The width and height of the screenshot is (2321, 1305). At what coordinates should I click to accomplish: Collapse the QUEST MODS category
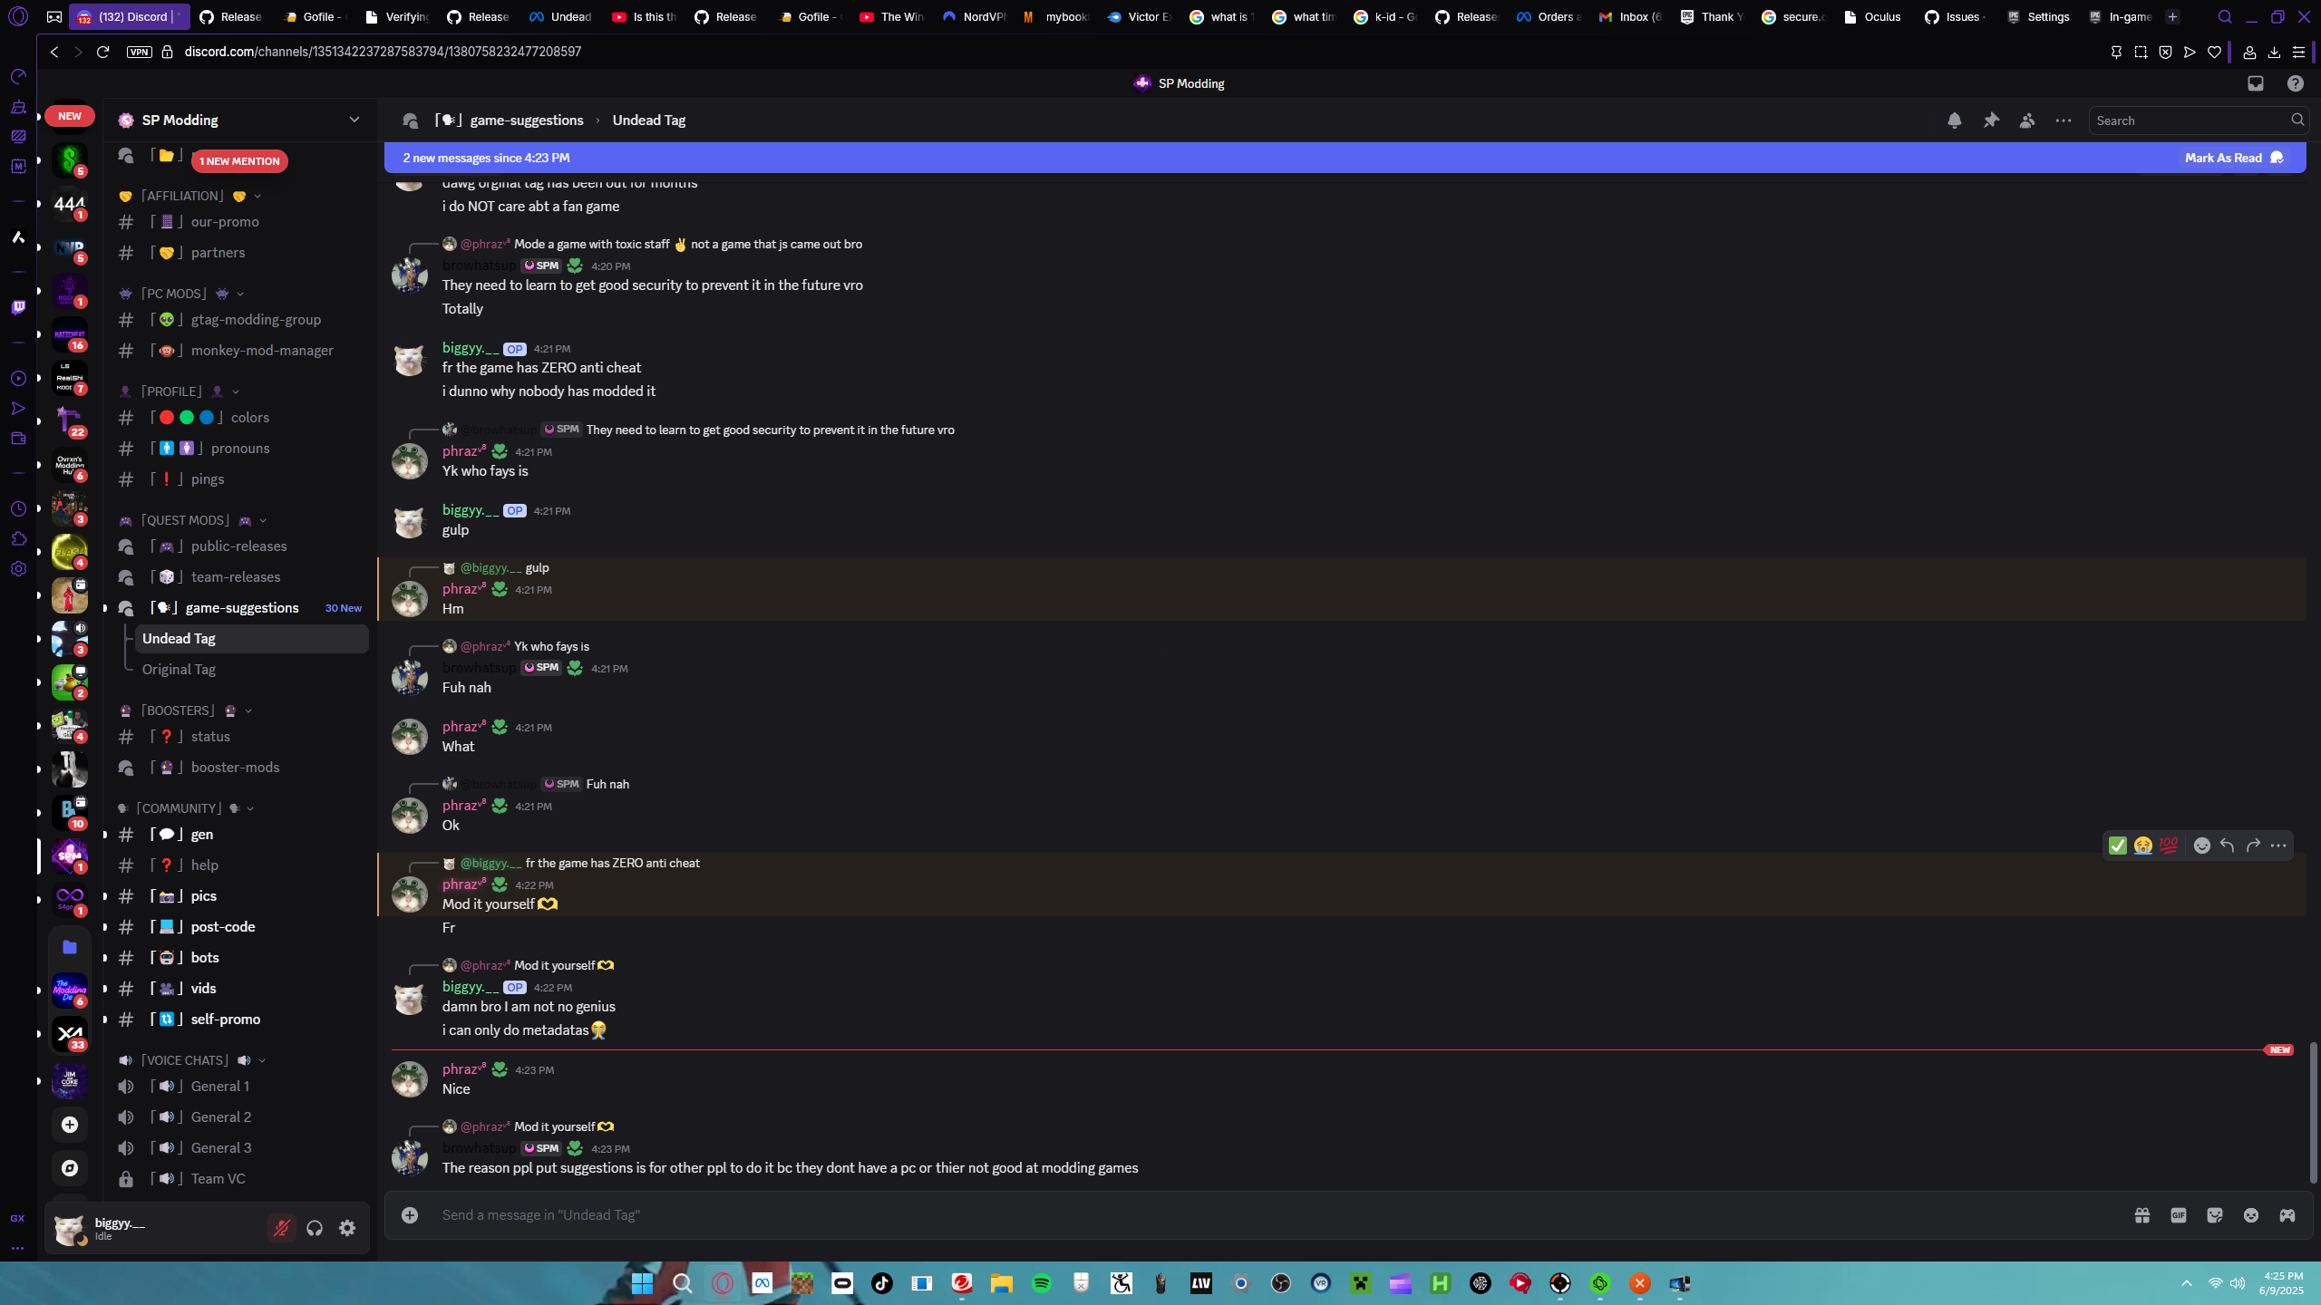pyautogui.click(x=186, y=520)
